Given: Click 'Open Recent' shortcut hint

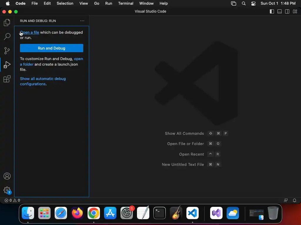Looking at the screenshot, I should pos(200,154).
